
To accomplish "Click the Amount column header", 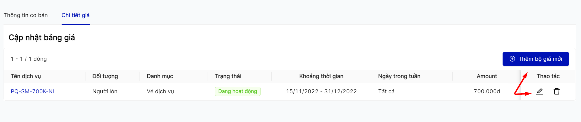I will coord(487,76).
